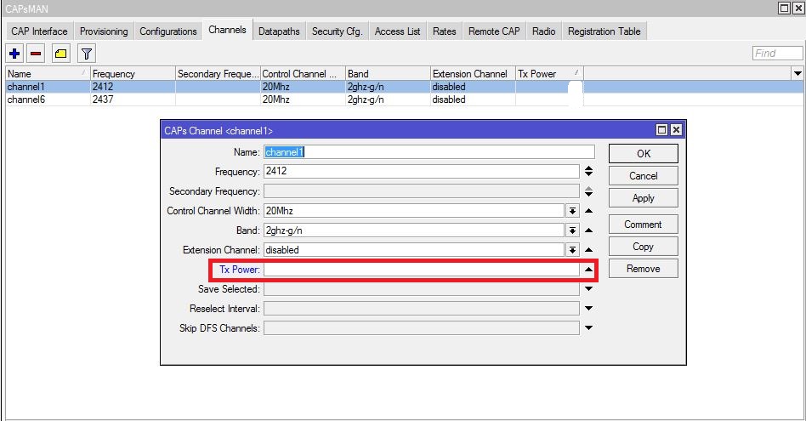Click the Name field in dialog
The width and height of the screenshot is (806, 421).
tap(429, 151)
